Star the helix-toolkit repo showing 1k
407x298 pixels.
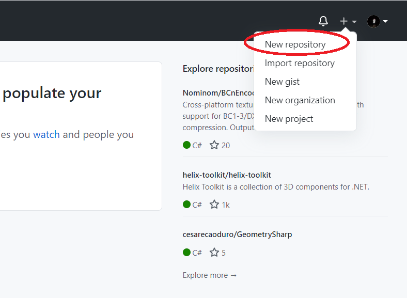(214, 205)
